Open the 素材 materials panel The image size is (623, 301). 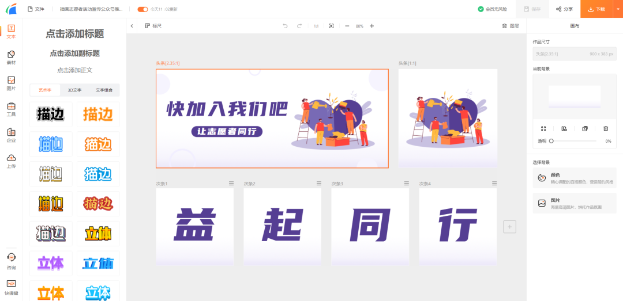coord(11,58)
